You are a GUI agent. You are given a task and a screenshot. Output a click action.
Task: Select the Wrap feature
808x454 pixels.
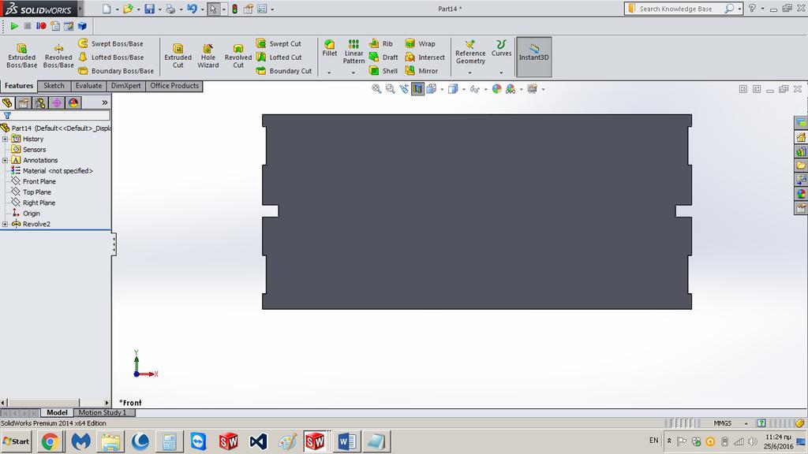[420, 44]
